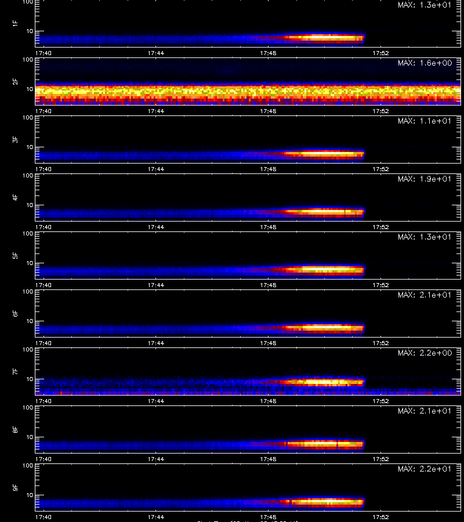Click the MAX: 1.6e+00 label in panel 2F
Screen dimensions: 464x522
tap(425, 63)
